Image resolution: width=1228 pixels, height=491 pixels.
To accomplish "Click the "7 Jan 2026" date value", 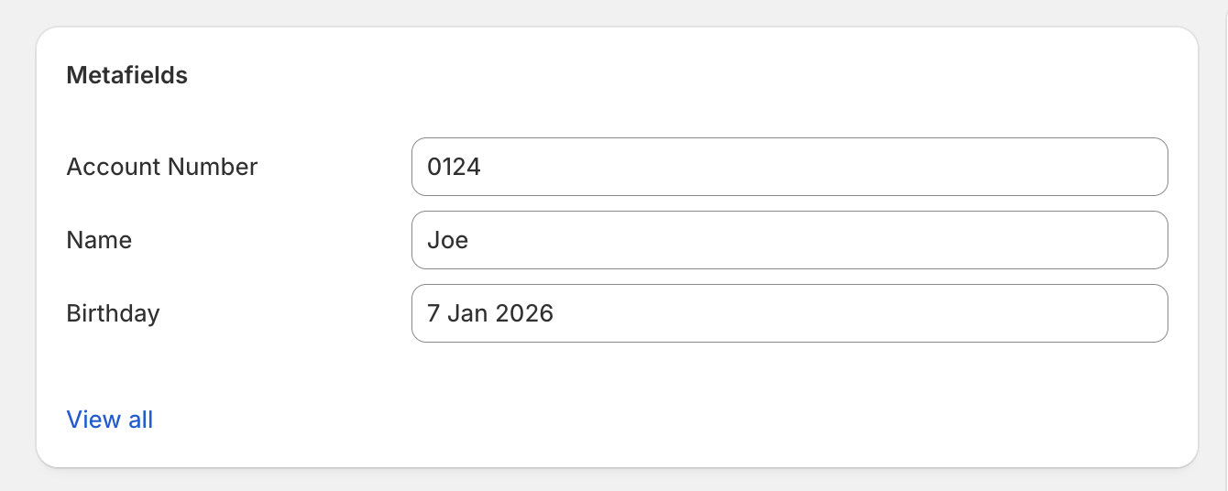I will point(490,313).
